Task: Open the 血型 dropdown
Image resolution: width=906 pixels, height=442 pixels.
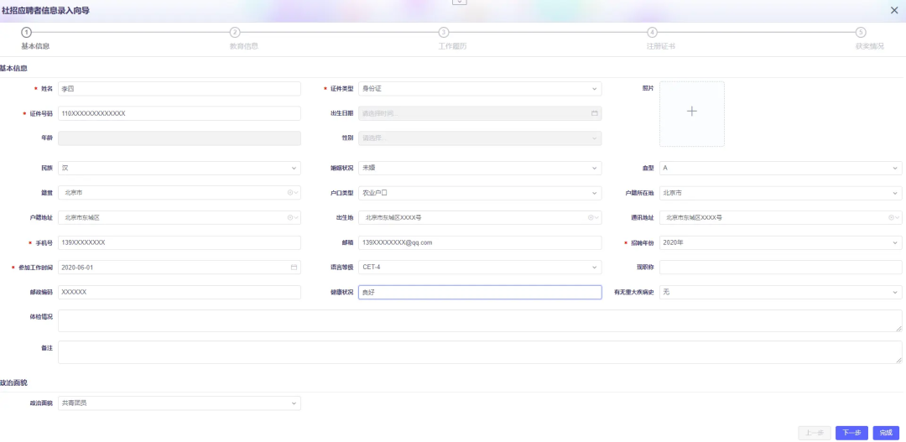Action: [x=895, y=169]
